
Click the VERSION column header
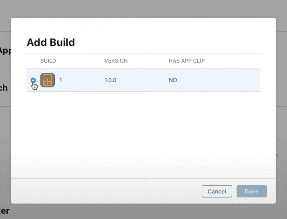tap(116, 61)
